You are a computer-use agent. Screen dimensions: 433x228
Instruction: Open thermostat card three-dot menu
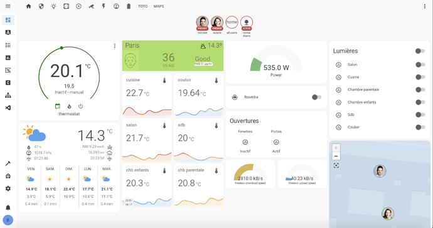(115, 46)
